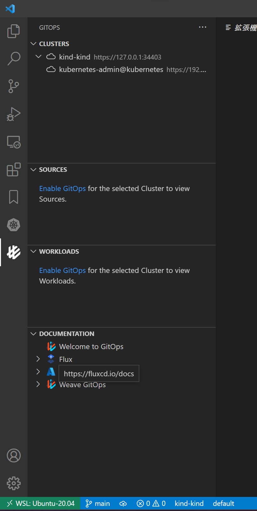Image resolution: width=257 pixels, height=511 pixels.
Task: Click the VS Code logo icon
Action: [x=10, y=8]
